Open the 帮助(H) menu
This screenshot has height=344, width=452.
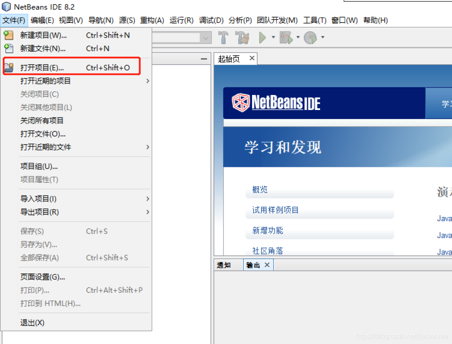(376, 20)
